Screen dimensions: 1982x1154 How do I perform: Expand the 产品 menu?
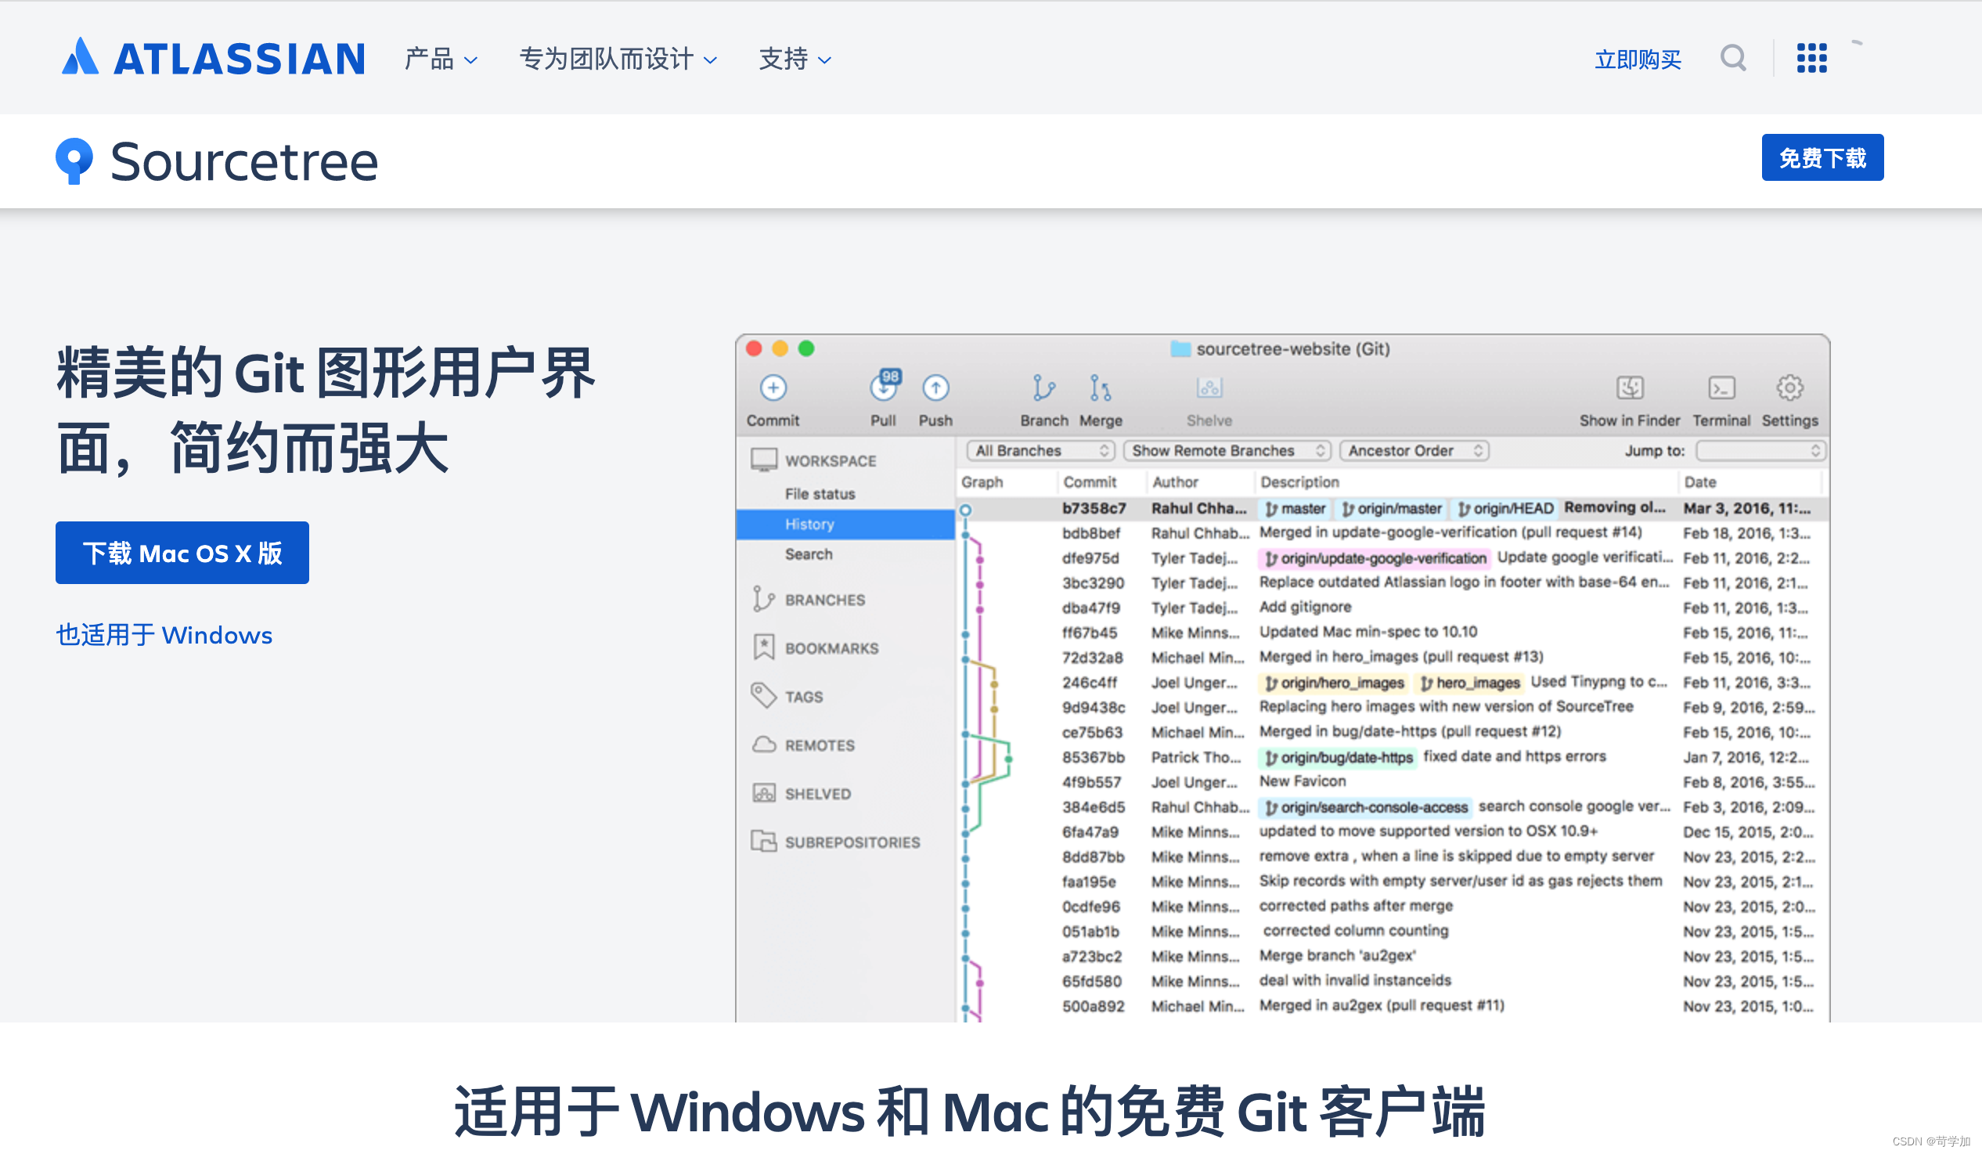pos(441,59)
